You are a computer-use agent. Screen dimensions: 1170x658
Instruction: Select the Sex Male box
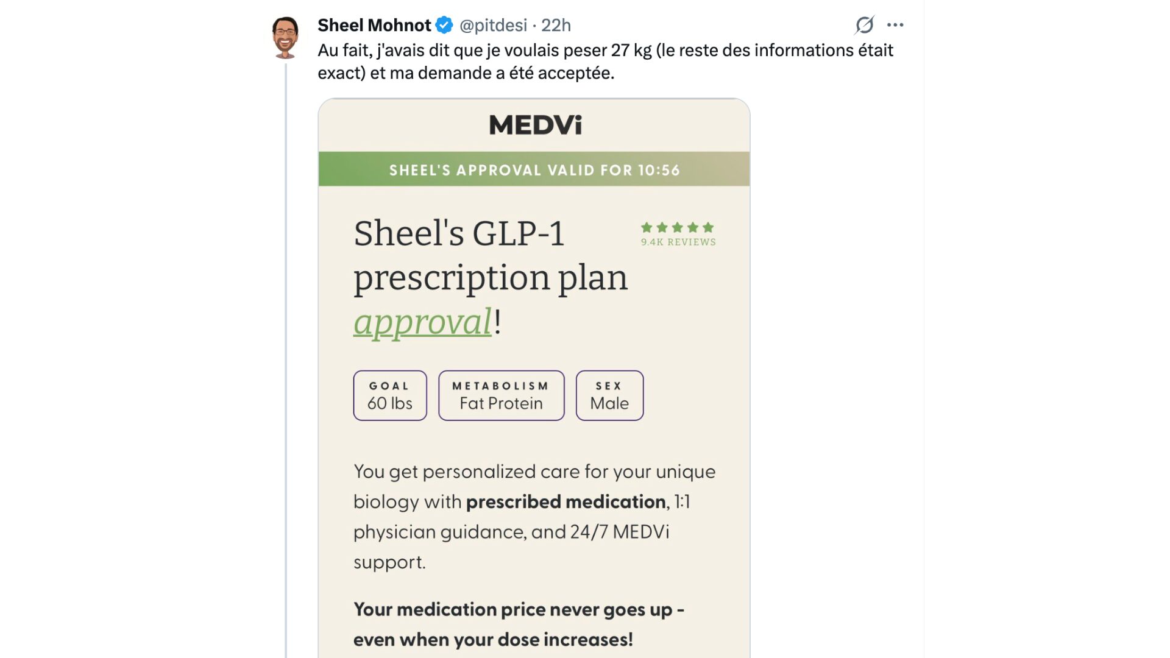tap(609, 395)
